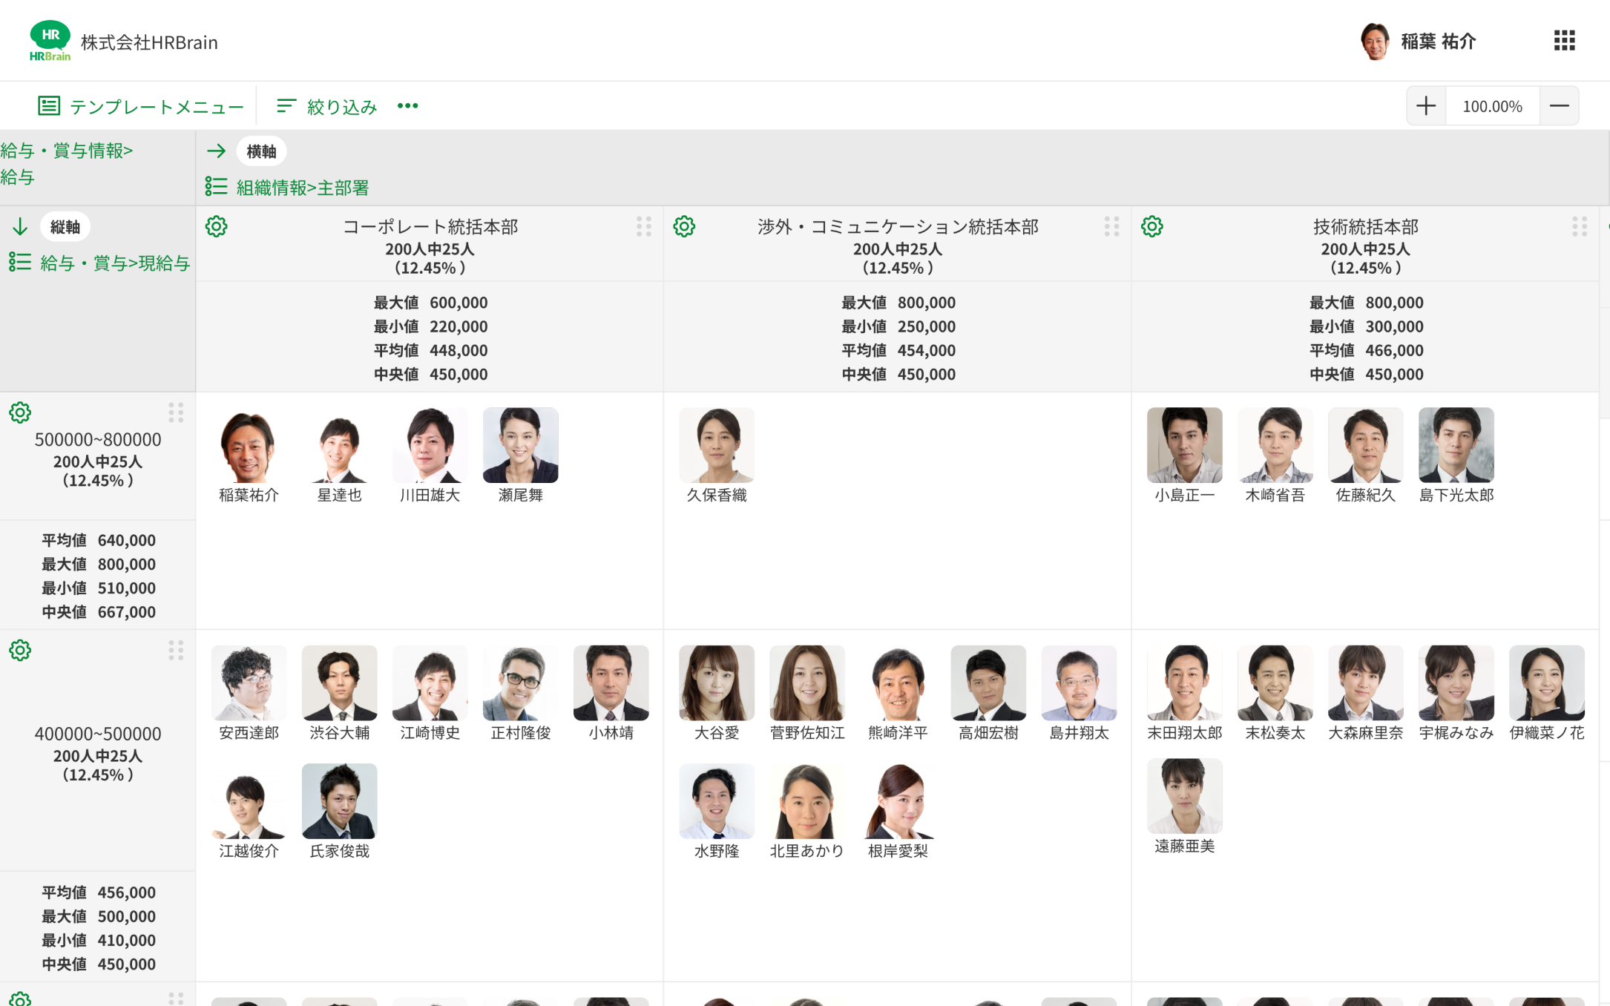Open settings gear for 400000~500000 row
This screenshot has width=1610, height=1006.
(20, 651)
